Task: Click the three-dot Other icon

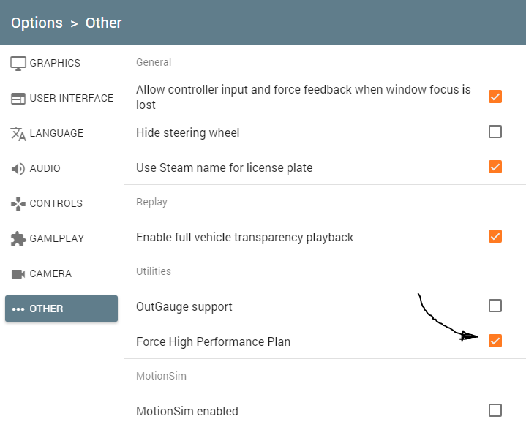Action: coord(18,309)
